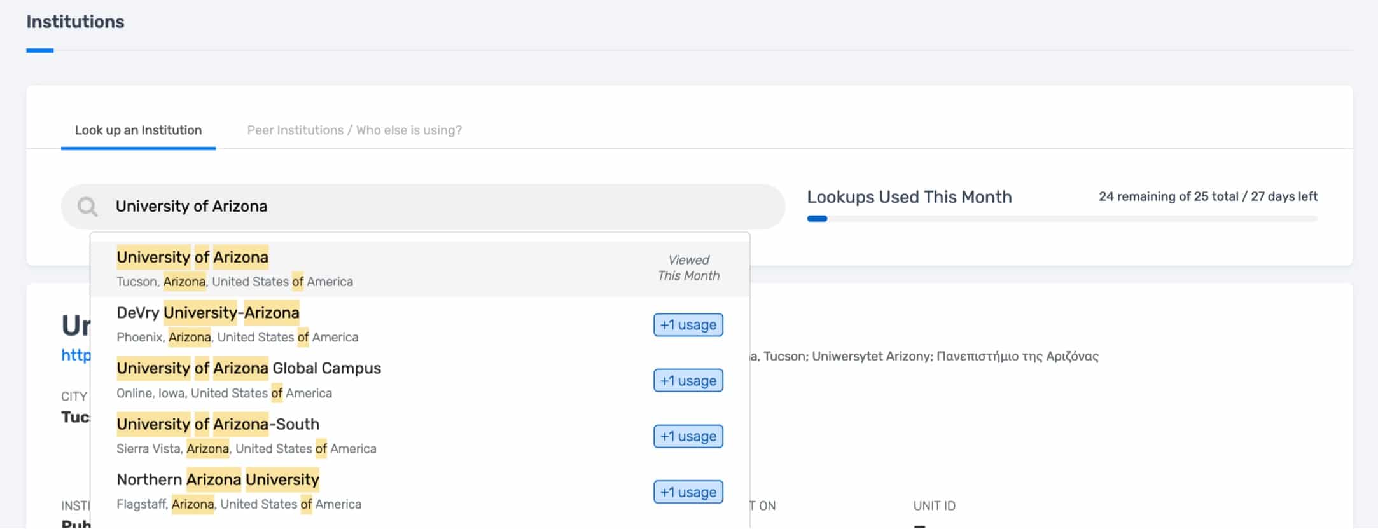Viewport: 1378px width, 529px height.
Task: Click the Viewed This Month label
Action: pyautogui.click(x=688, y=268)
